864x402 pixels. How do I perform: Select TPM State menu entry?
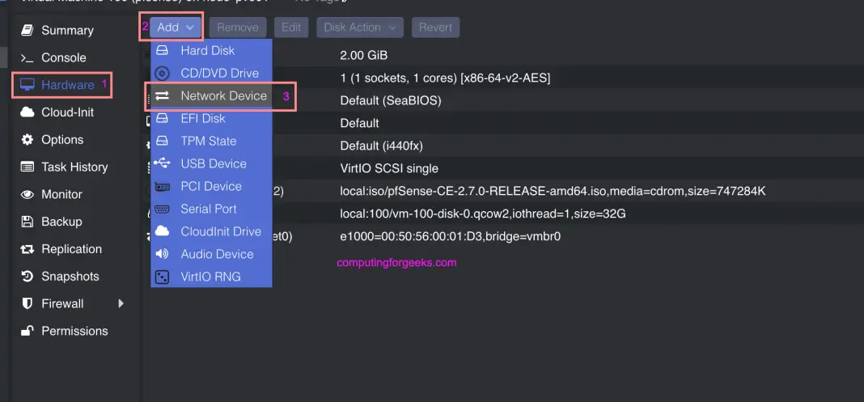(208, 141)
